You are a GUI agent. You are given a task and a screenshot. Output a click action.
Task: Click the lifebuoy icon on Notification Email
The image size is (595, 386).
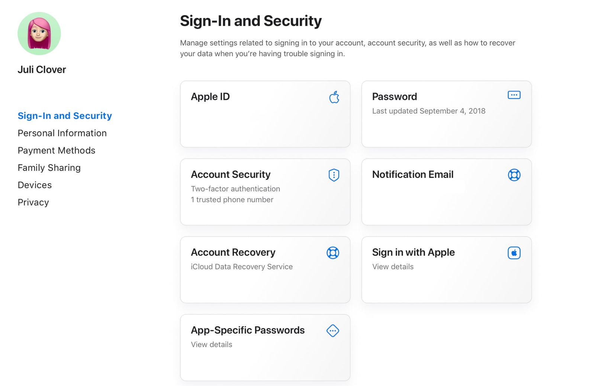pos(513,175)
